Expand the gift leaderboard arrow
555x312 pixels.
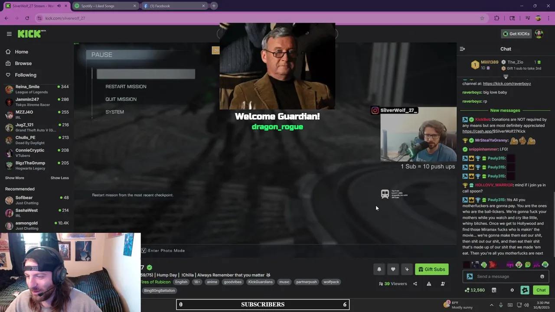point(506,77)
